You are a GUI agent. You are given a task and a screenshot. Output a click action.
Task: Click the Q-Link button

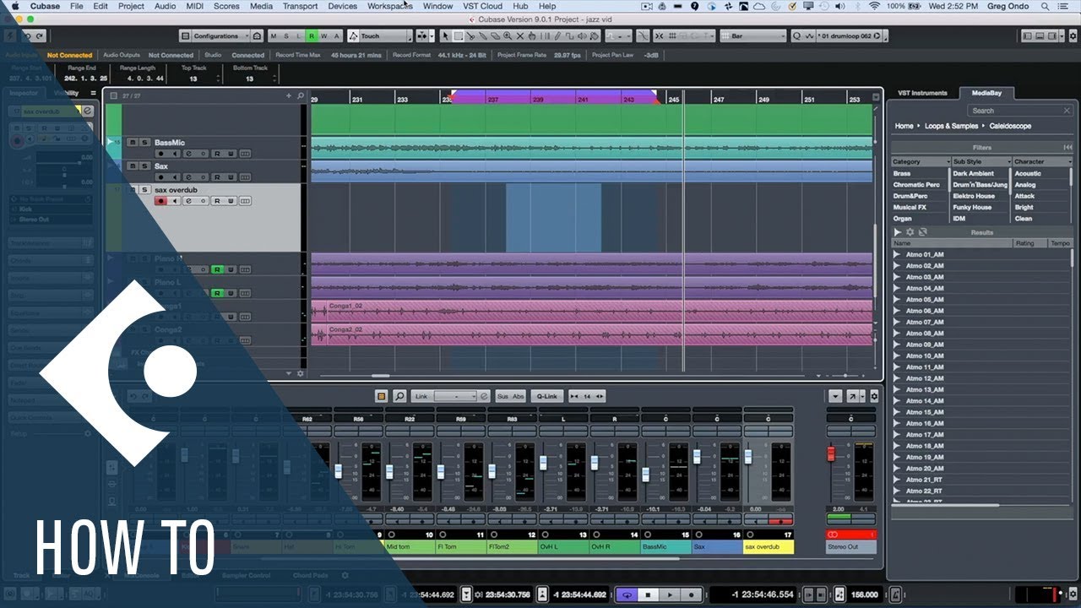[547, 396]
